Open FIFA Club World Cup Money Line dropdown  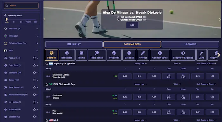140,84
